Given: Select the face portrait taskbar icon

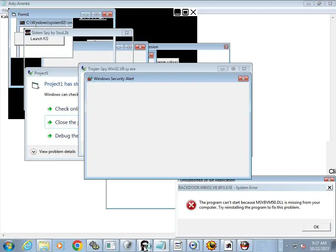Looking at the screenshot, I should 144,245.
